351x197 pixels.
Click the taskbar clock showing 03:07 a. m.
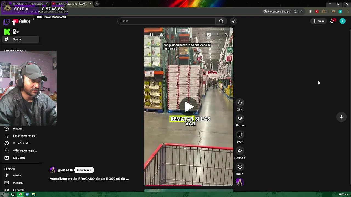click(344, 194)
